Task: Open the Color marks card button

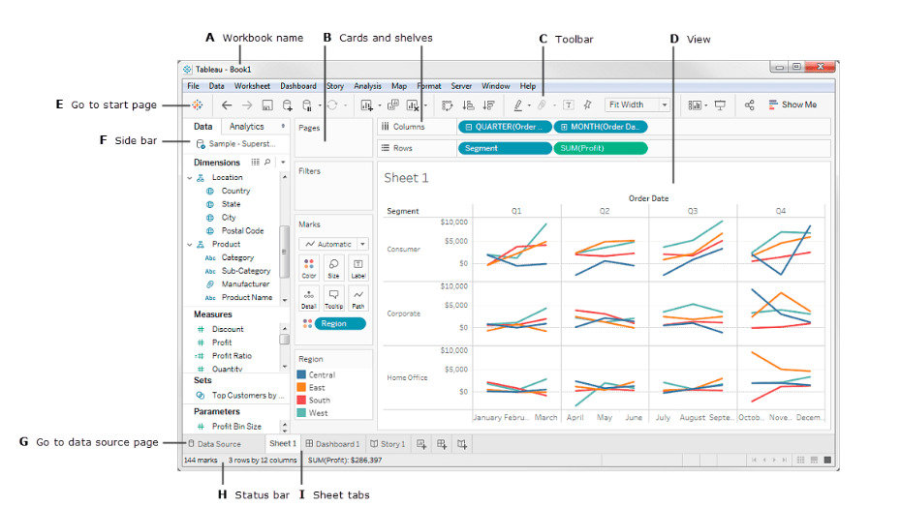Action: (x=309, y=268)
